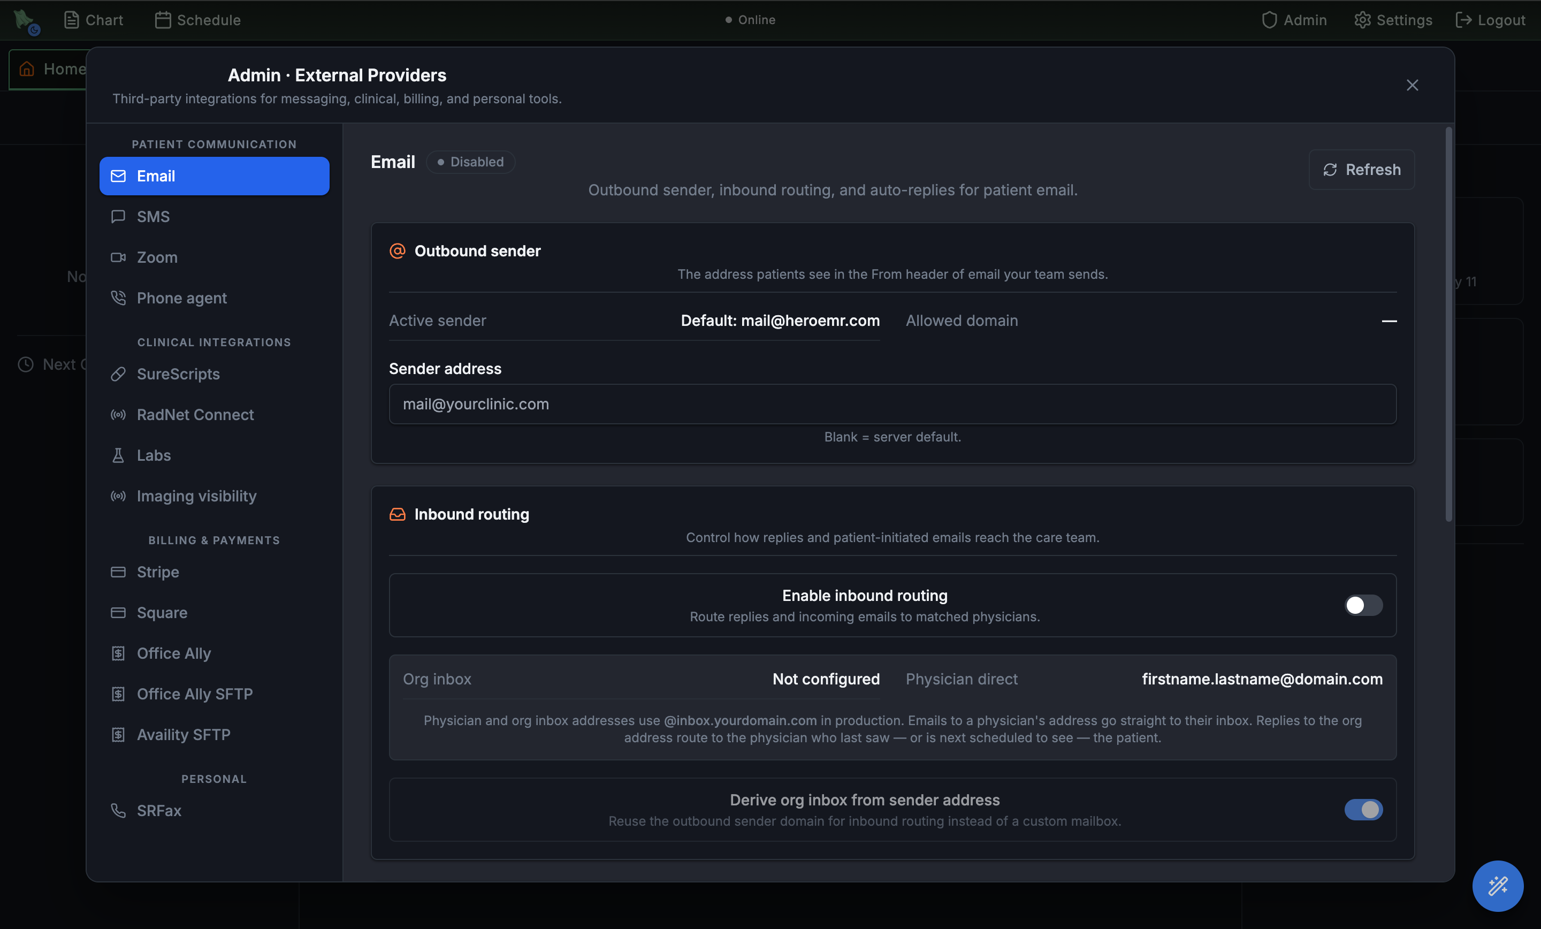The width and height of the screenshot is (1541, 929).
Task: Click the Allowed domain label
Action: pos(962,321)
